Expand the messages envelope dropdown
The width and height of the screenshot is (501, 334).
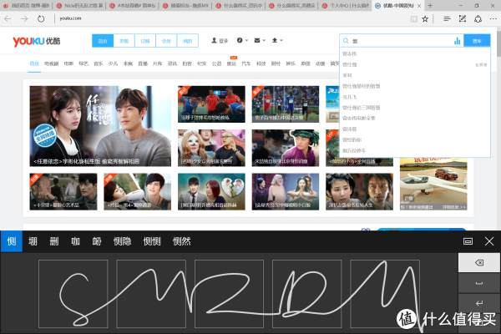[260, 40]
